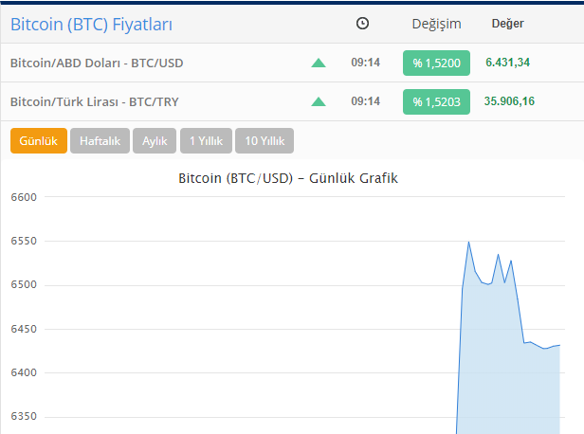Click the Değişim column header
Viewport: 584px width, 434px height.
tap(436, 24)
